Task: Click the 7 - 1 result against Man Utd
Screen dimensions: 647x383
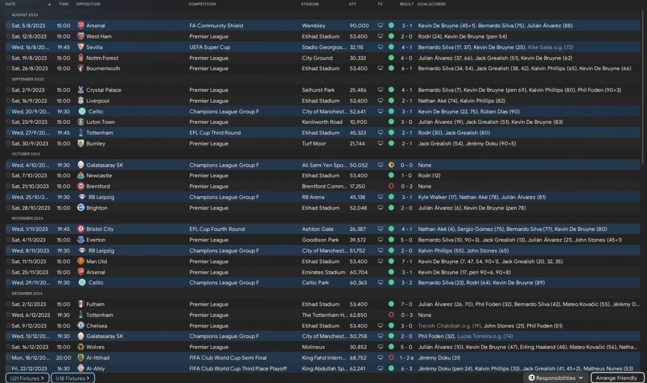Action: (407, 262)
